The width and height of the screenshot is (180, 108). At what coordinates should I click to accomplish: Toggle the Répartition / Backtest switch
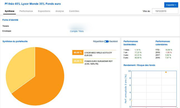[x=106, y=41]
